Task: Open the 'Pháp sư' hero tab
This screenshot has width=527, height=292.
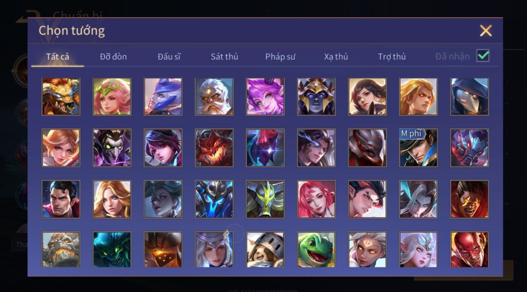Action: click(280, 57)
